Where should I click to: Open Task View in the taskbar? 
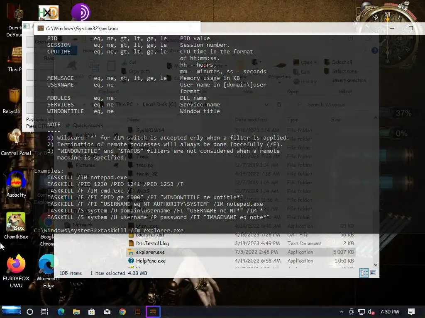(x=45, y=312)
